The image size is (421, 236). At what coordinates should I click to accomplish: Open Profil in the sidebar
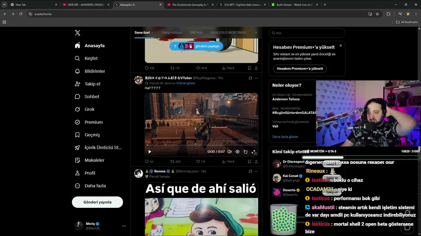pyautogui.click(x=85, y=173)
